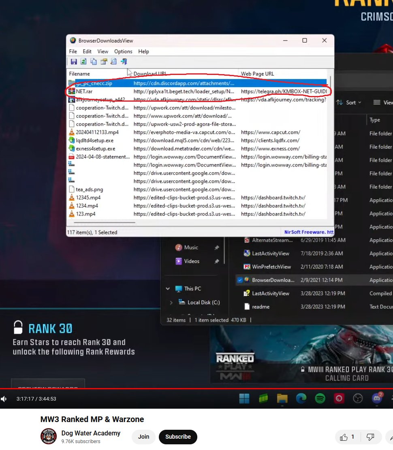
Task: Open the Properties toolbar icon
Action: tap(104, 62)
